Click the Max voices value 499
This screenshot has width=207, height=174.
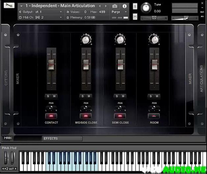[102, 12]
